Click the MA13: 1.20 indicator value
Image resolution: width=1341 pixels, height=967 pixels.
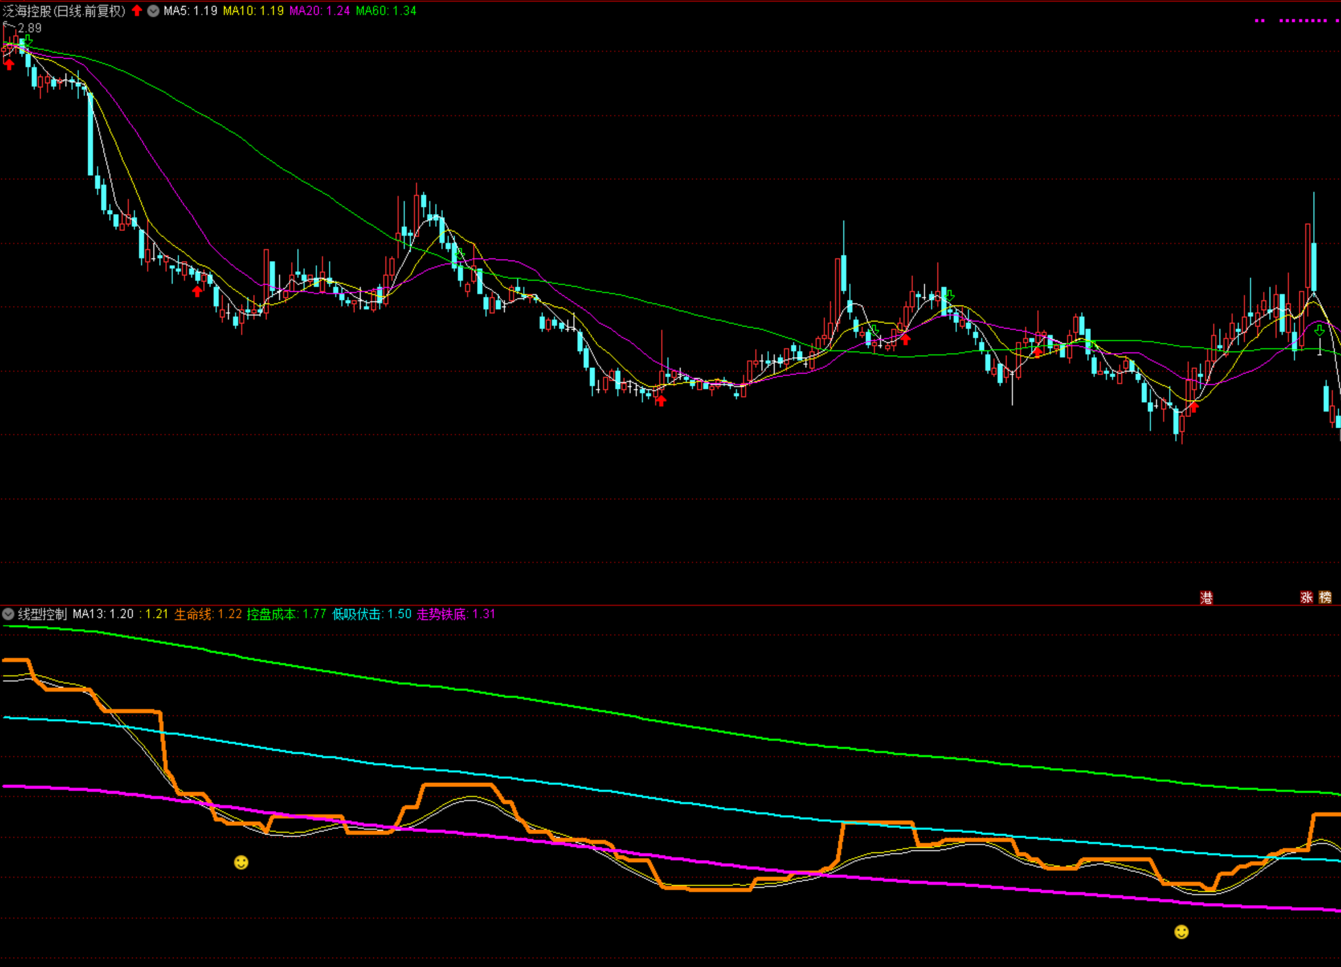[x=103, y=614]
